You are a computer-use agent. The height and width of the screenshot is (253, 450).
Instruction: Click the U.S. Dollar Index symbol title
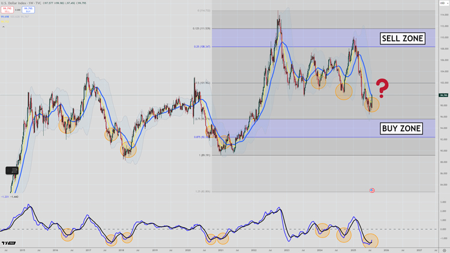coord(13,3)
